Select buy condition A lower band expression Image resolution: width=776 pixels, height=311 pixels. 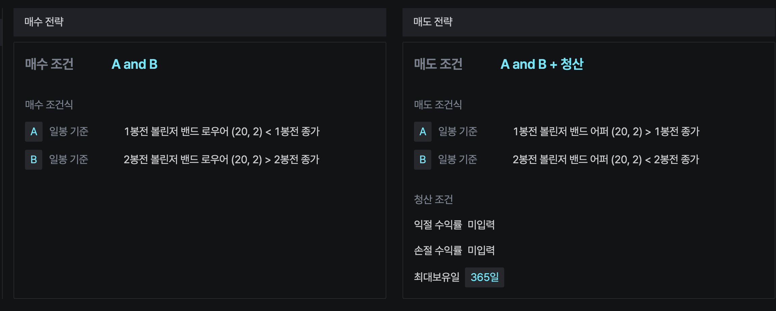(x=222, y=132)
